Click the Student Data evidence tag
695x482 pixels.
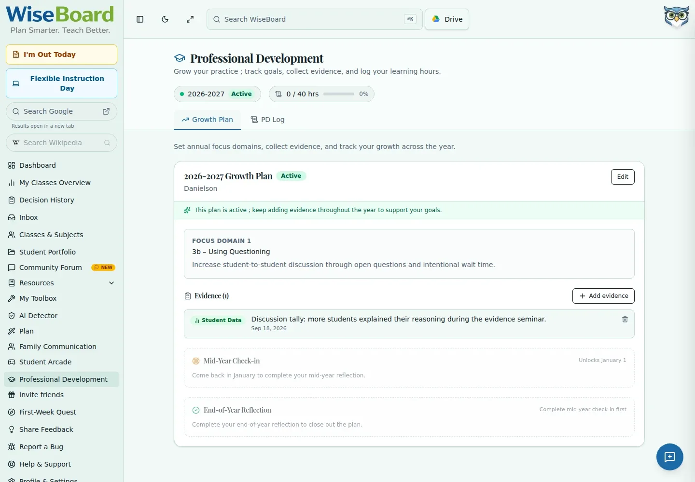pyautogui.click(x=218, y=320)
